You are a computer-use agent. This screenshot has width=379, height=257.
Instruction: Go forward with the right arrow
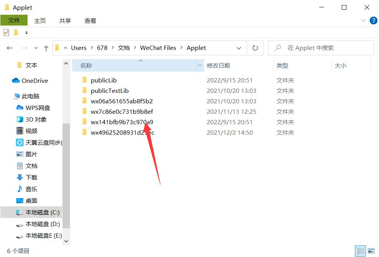tap(24, 48)
